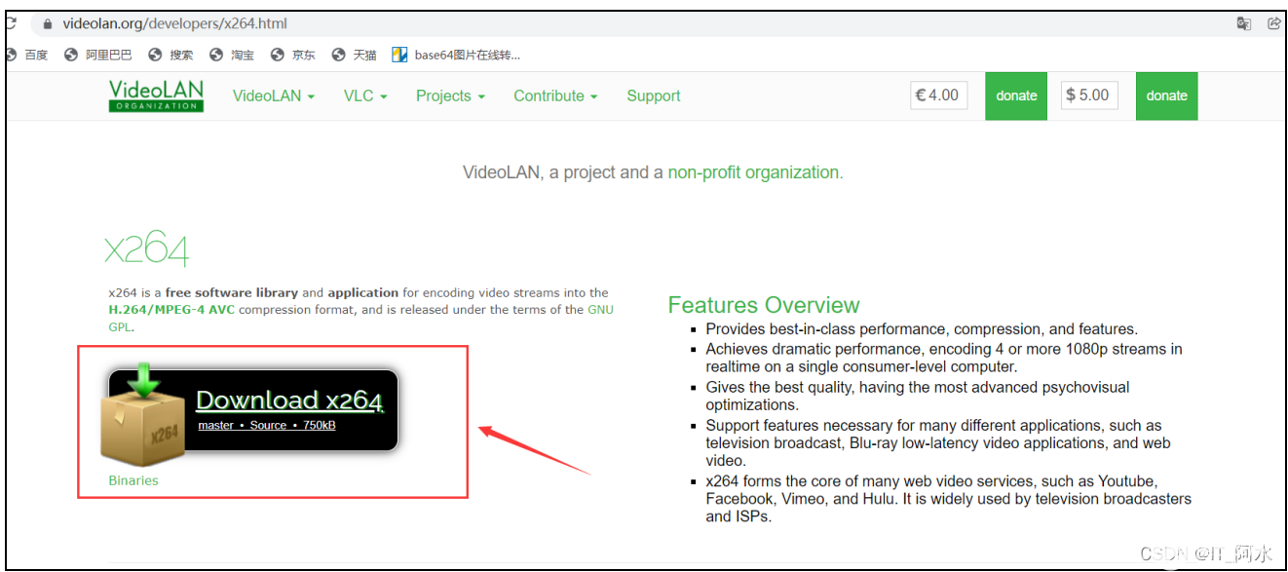Click the translate page icon in address bar

(x=1244, y=23)
